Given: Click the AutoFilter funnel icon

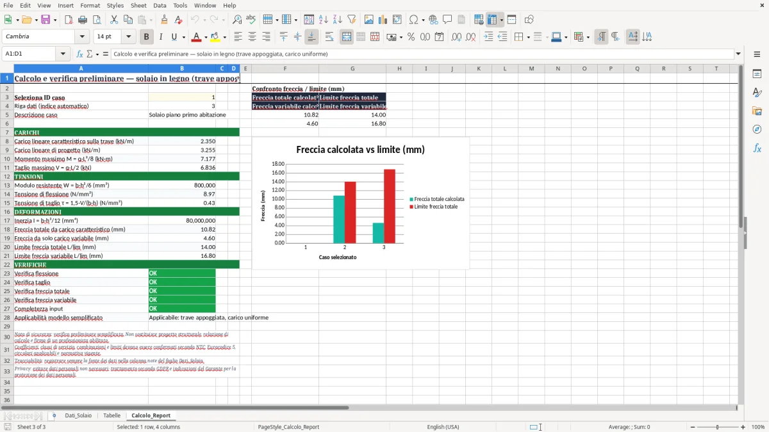Looking at the screenshot, I should click(x=351, y=20).
